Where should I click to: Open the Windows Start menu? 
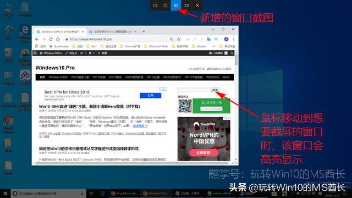(5, 194)
